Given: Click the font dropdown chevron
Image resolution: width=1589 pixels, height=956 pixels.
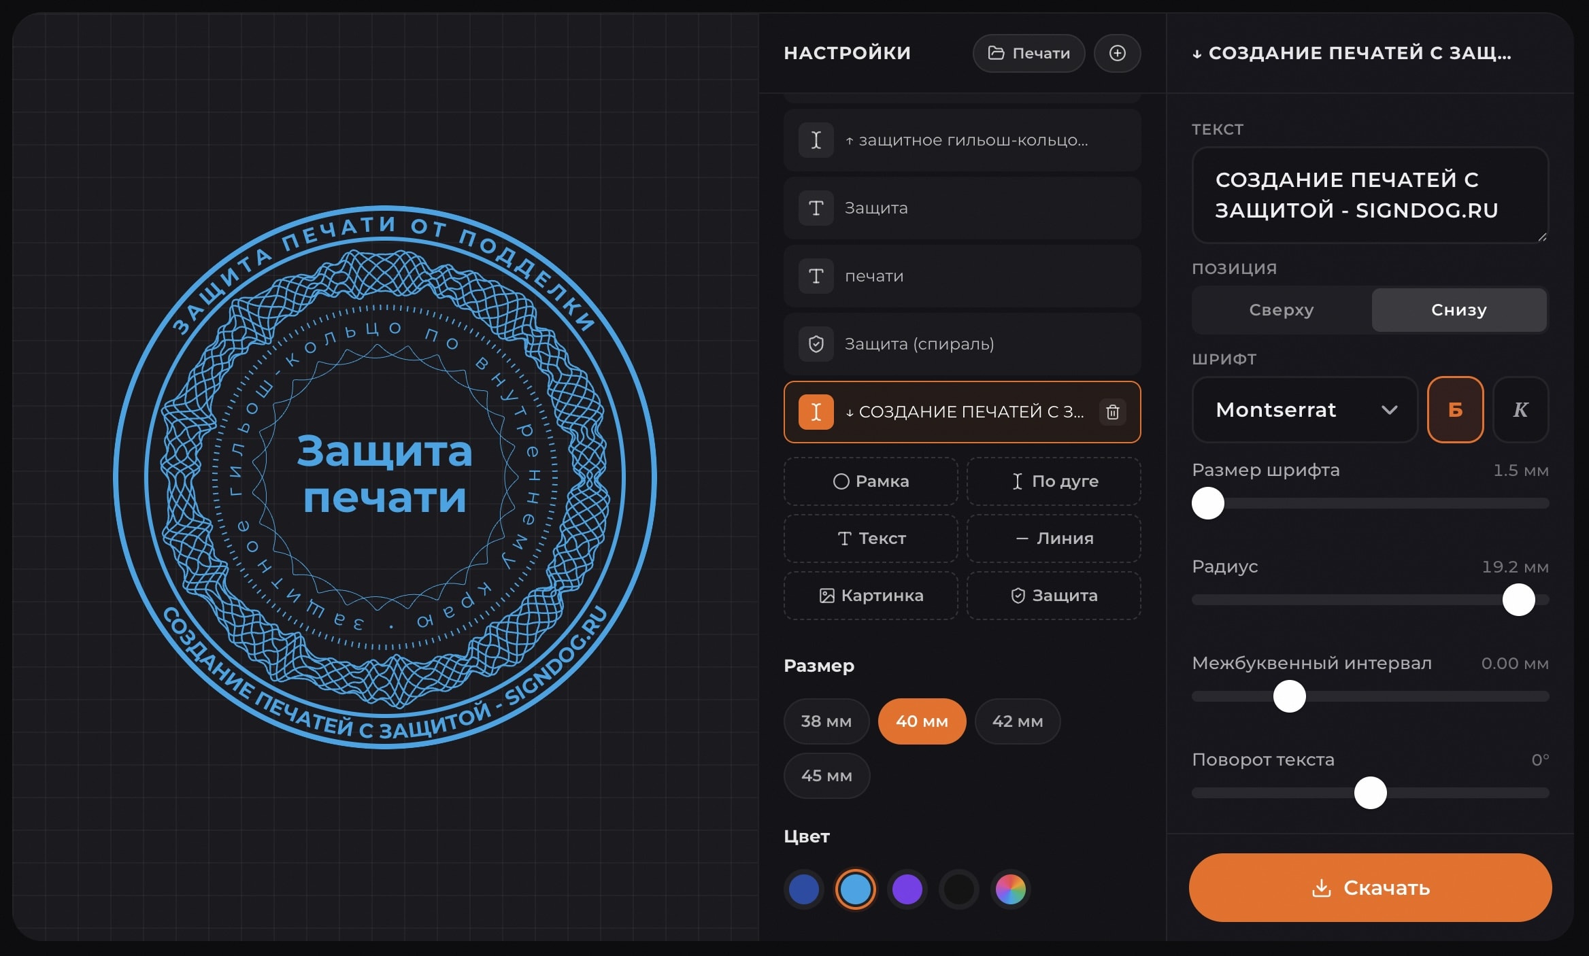Looking at the screenshot, I should click(1389, 410).
